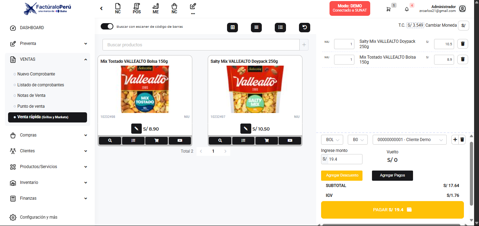Switch products to grid view
The height and width of the screenshot is (226, 479).
233,27
